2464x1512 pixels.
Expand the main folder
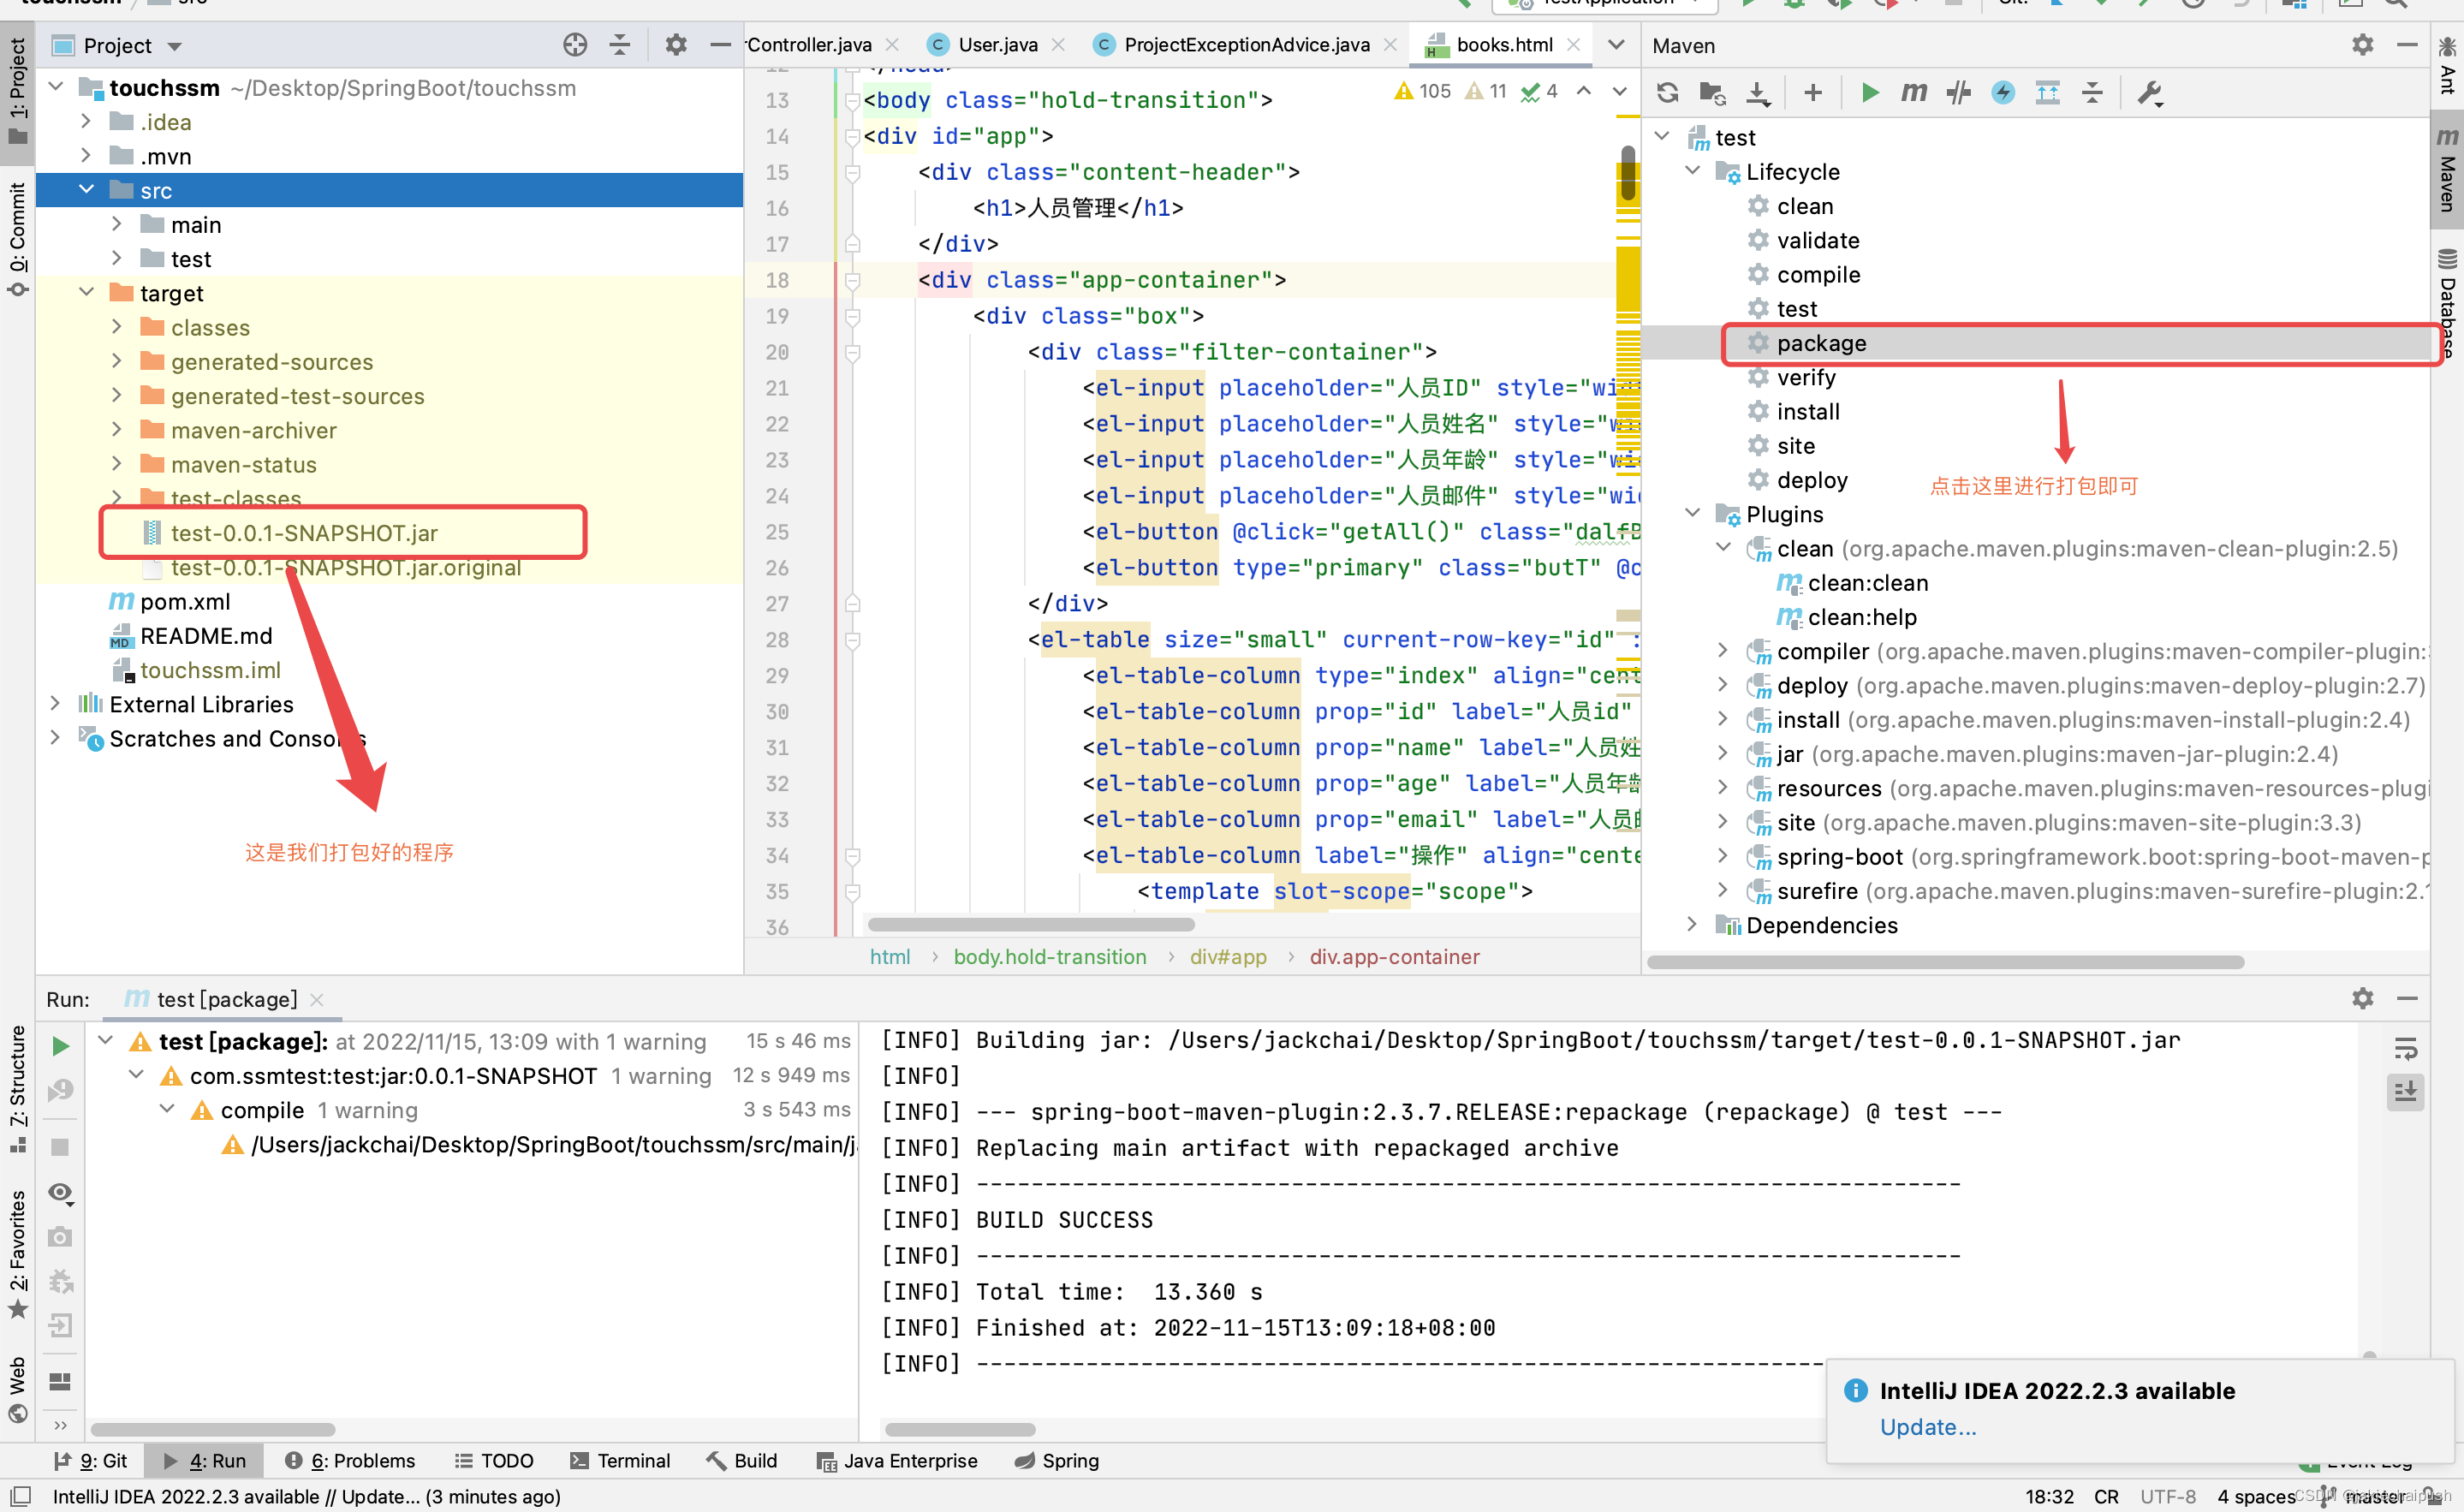116,223
